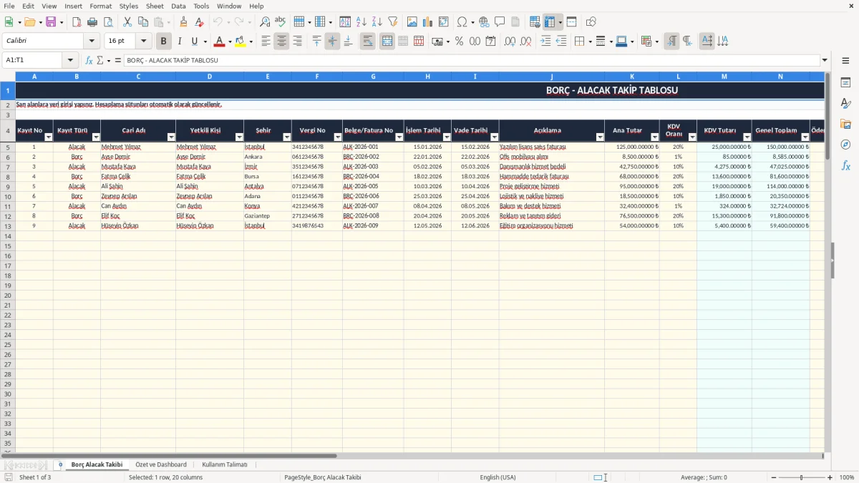Click Clear Direct Formatting icon
859x483 pixels.
(x=200, y=22)
